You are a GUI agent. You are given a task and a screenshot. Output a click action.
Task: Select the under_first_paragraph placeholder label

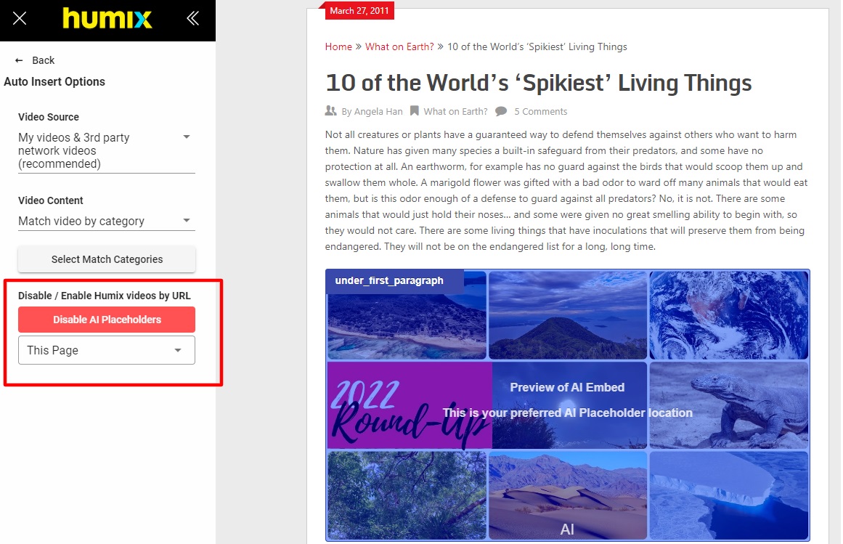click(x=389, y=280)
